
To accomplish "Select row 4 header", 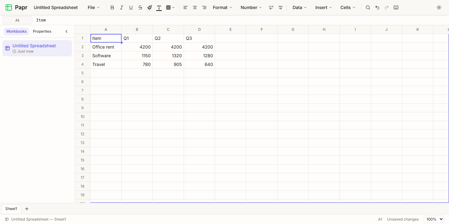I will tap(83, 64).
